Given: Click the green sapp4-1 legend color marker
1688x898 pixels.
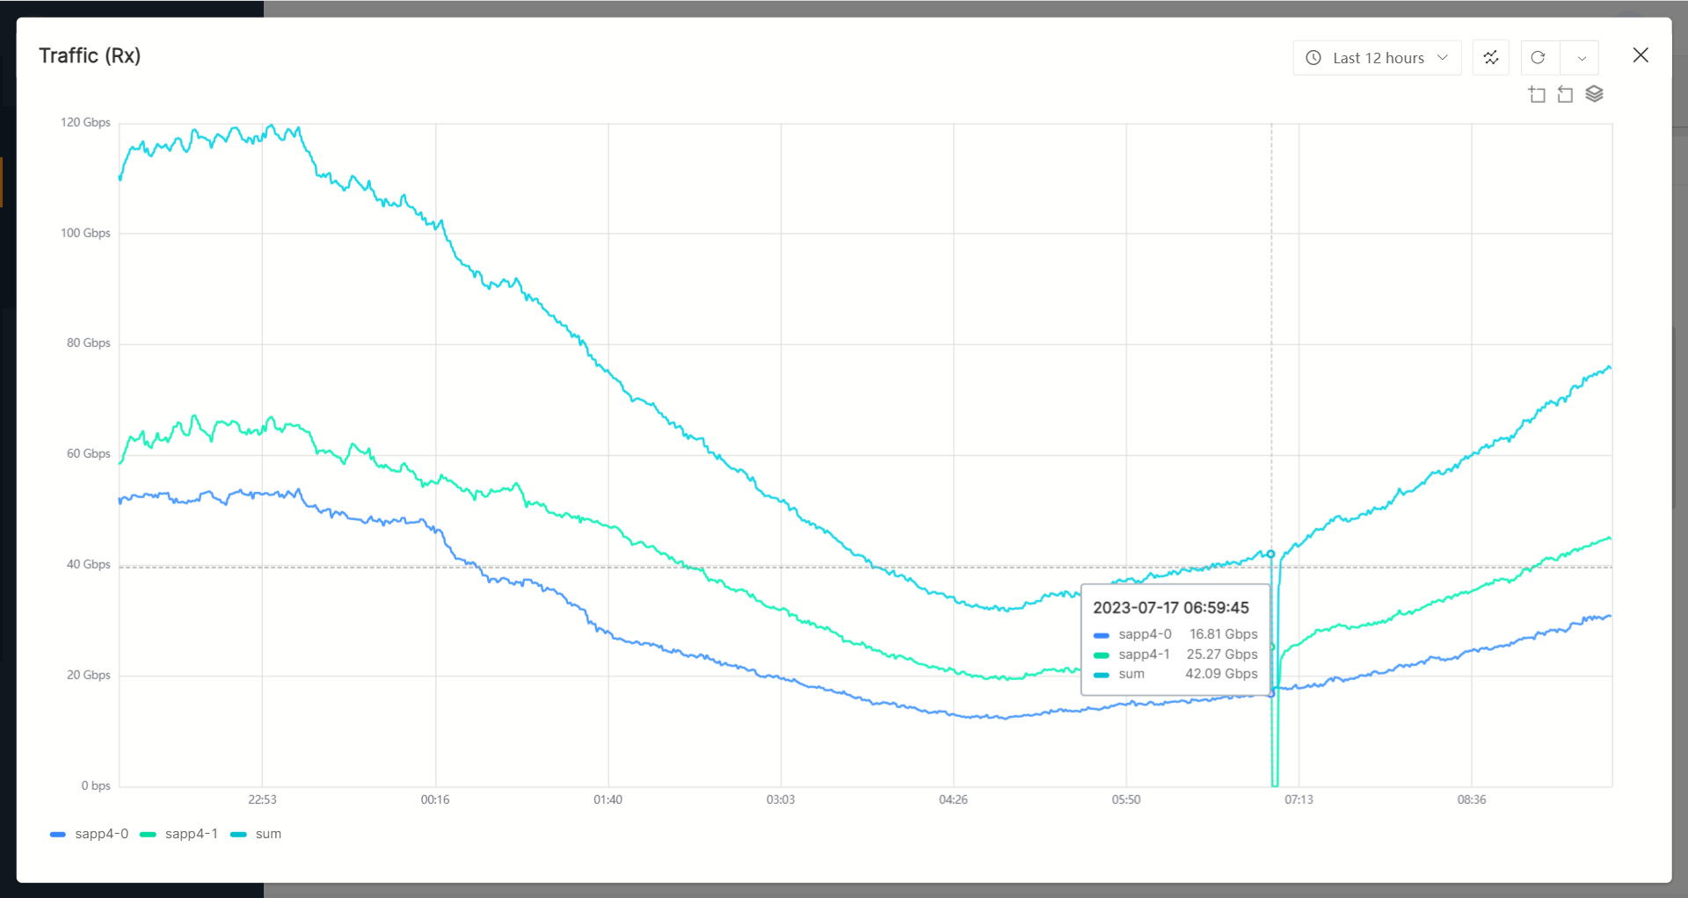Looking at the screenshot, I should [x=149, y=834].
